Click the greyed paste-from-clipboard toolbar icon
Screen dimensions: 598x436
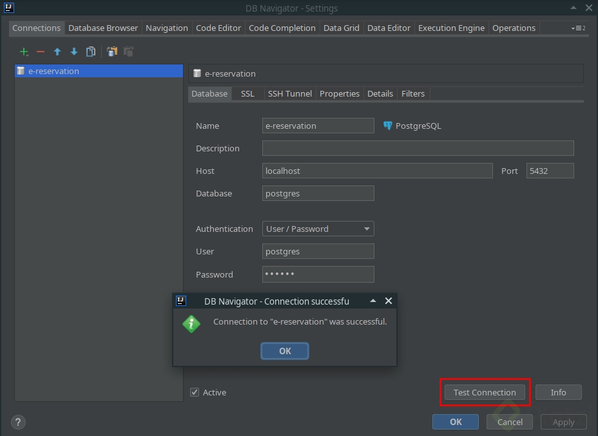click(x=129, y=52)
